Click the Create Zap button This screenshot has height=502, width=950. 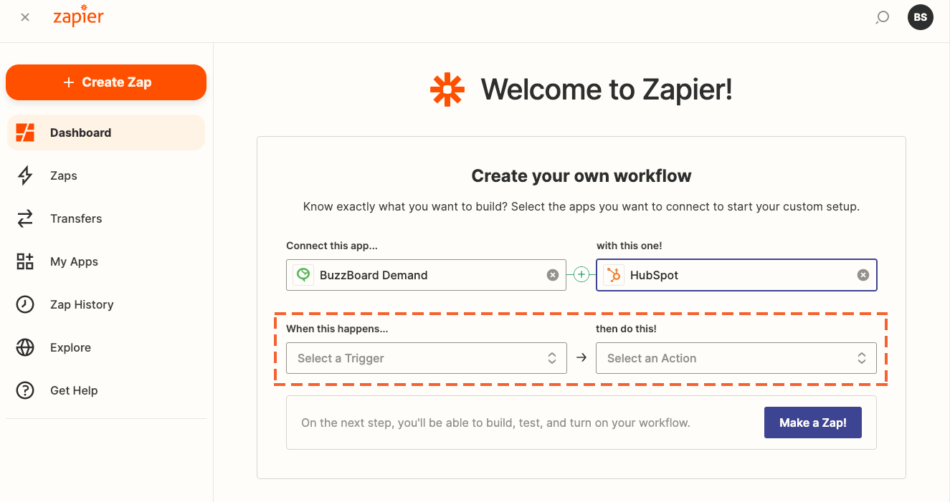coord(106,82)
